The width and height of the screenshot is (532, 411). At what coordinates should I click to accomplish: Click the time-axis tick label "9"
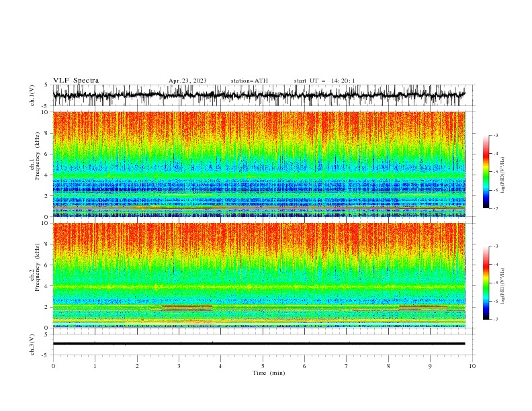tap(430, 366)
